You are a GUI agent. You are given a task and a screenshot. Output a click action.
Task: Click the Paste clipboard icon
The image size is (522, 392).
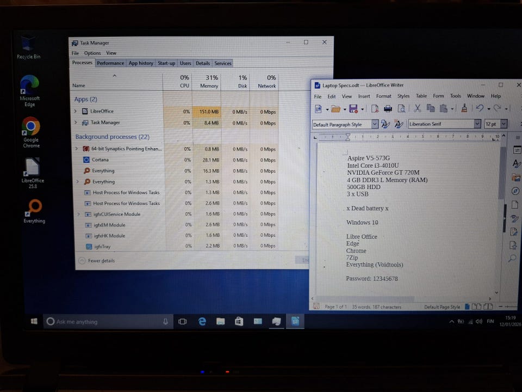[x=444, y=108]
